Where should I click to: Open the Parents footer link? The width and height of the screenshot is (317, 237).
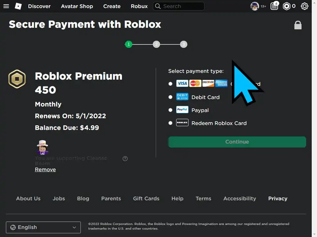(x=111, y=198)
